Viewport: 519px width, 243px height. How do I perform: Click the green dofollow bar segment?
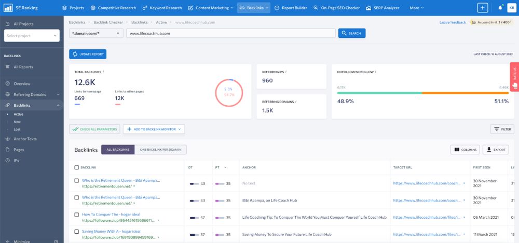[380, 93]
